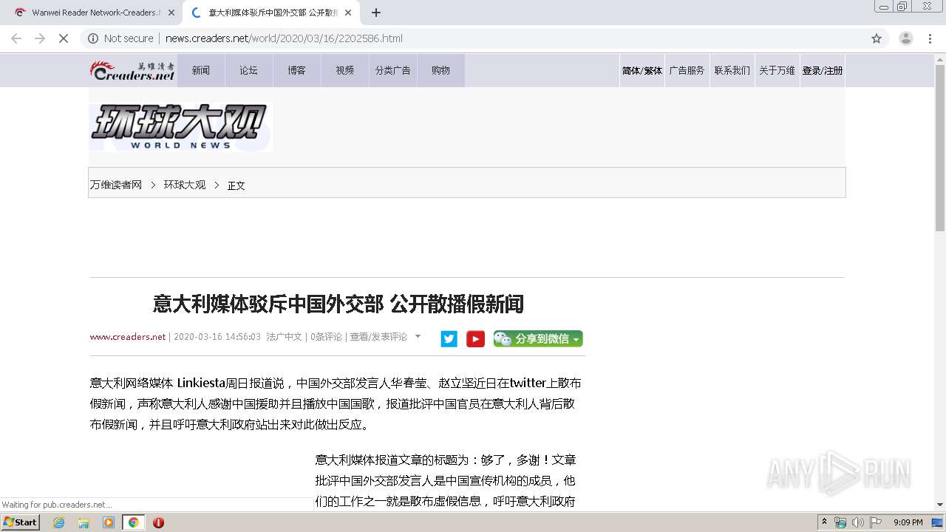This screenshot has width=946, height=532.
Task: Click the 登录/注册 login link
Action: [x=823, y=71]
